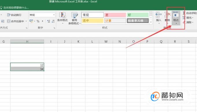This screenshot has height=112, width=197.
Task: Open the Format (格式) cells menu
Action: (x=176, y=18)
